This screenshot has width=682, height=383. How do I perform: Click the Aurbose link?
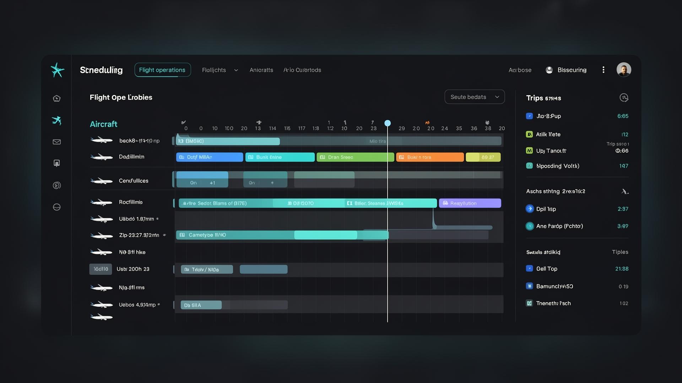[520, 70]
